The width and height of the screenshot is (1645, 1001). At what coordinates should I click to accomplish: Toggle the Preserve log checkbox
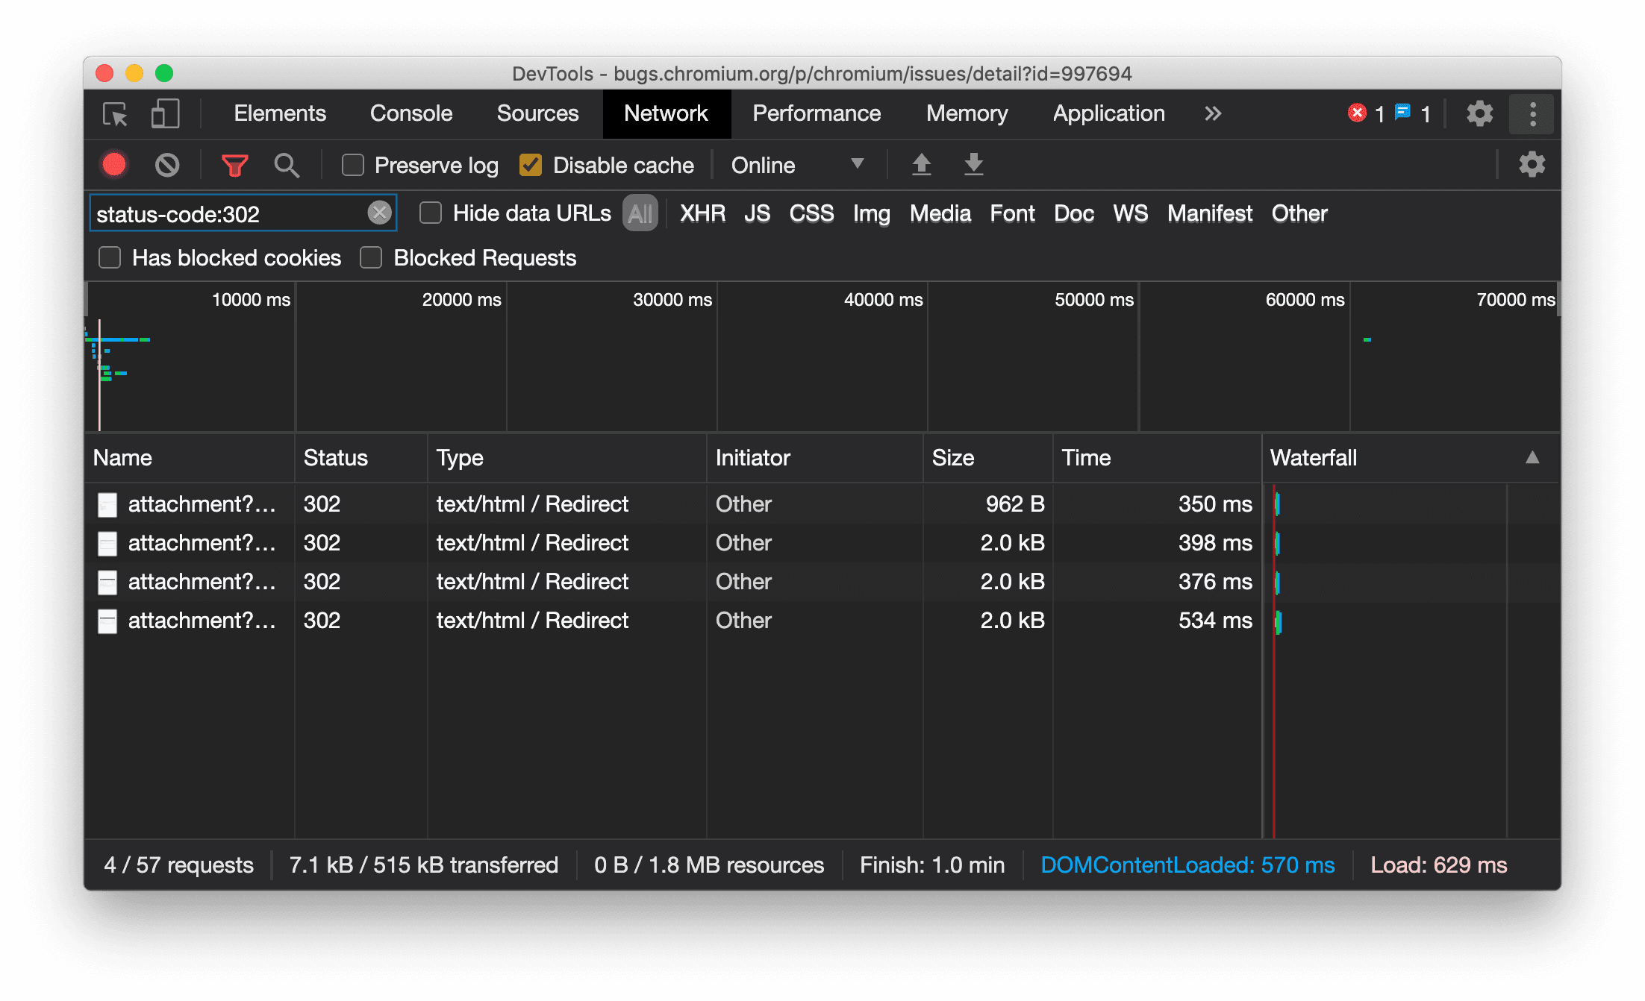coord(352,165)
